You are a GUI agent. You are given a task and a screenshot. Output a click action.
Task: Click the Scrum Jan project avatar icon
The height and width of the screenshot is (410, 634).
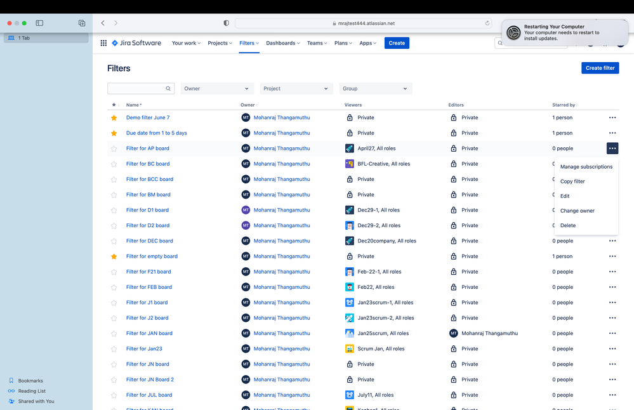[x=350, y=348]
